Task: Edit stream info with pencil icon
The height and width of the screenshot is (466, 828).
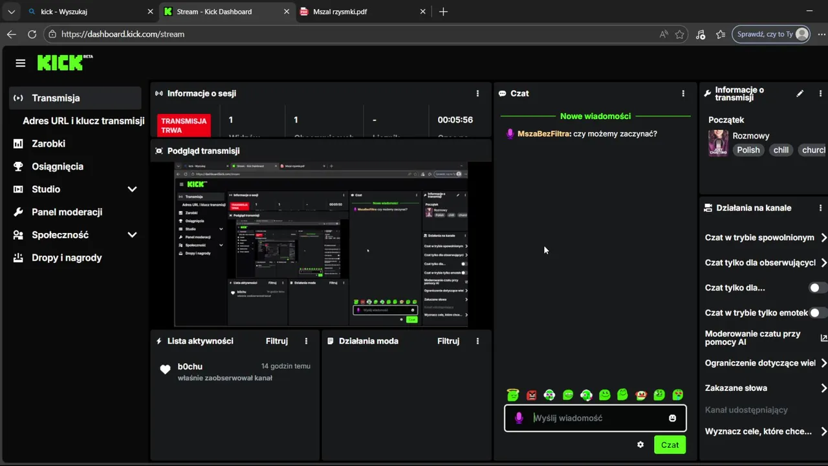Action: 800,93
